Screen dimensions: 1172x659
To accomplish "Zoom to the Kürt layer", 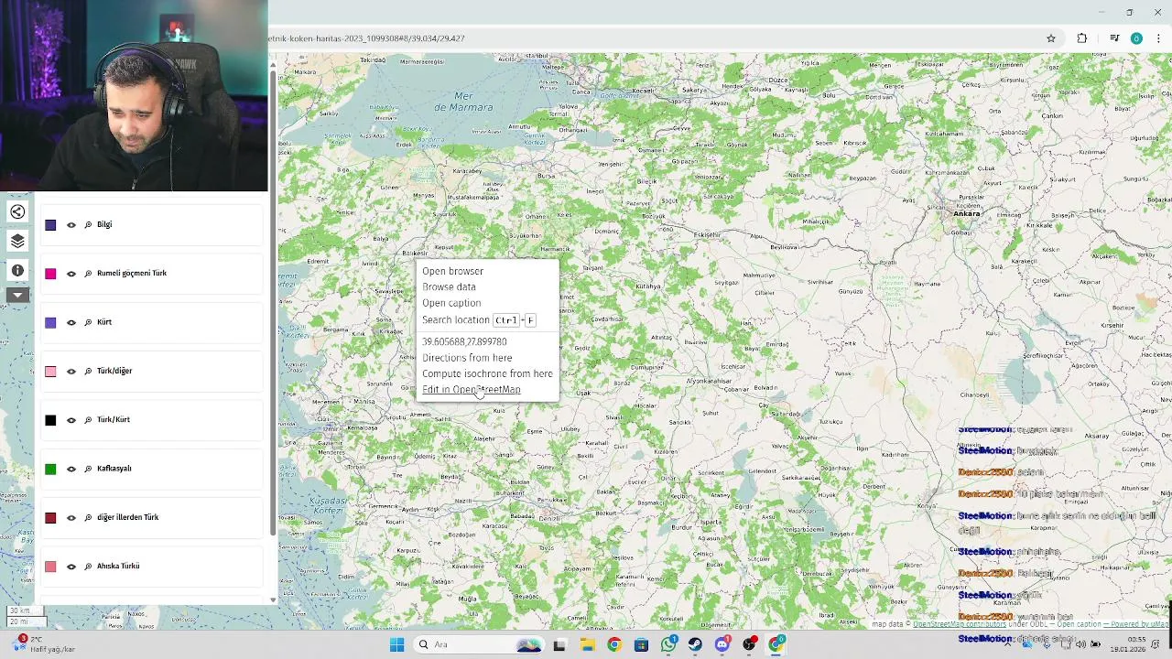I will pos(88,322).
